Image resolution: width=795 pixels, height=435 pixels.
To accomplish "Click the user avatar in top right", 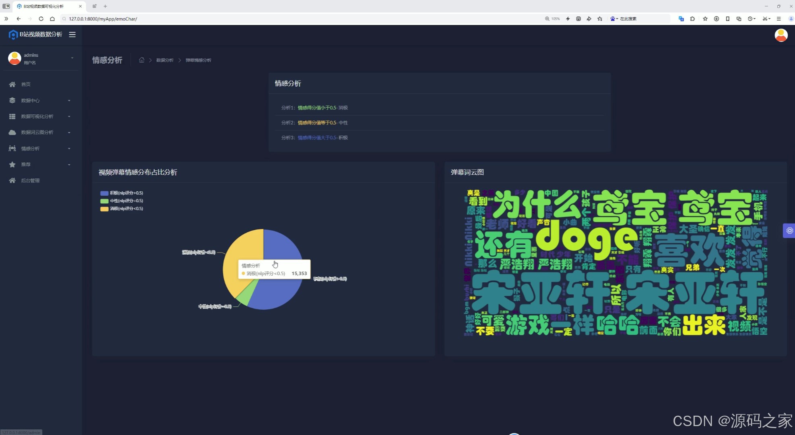I will pos(781,35).
